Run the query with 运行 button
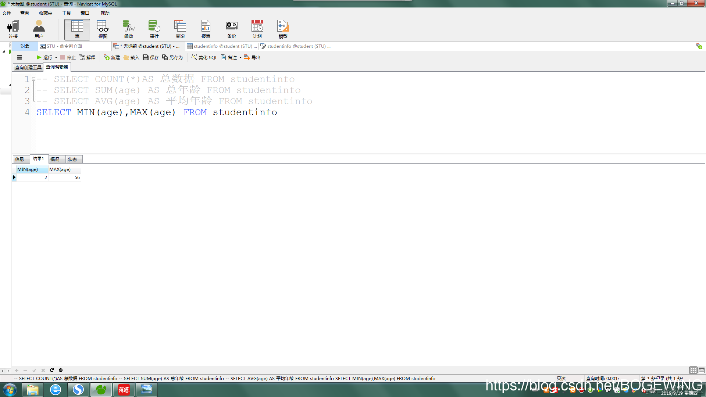This screenshot has width=706, height=397. 44,57
